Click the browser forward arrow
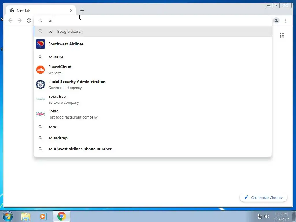296x222 pixels. click(20, 21)
